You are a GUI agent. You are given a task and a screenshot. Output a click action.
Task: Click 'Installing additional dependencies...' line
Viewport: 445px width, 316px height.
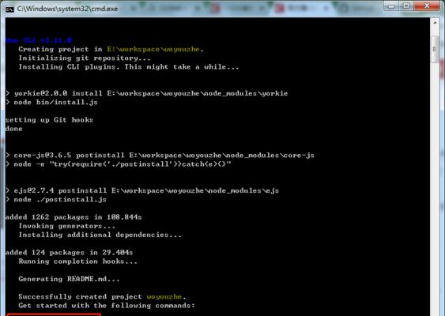point(100,235)
